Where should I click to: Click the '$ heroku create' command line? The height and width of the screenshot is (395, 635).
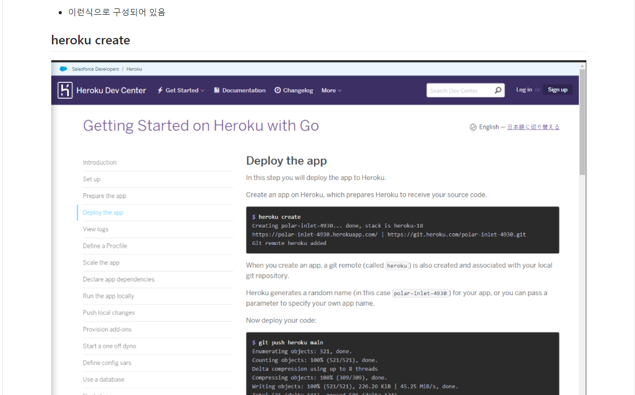277,217
